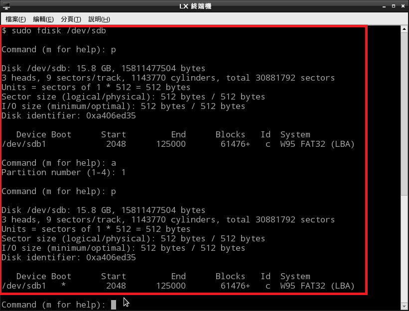Image resolution: width=409 pixels, height=311 pixels.
Task: Click the scrollbar up arrow
Action: (x=405, y=30)
